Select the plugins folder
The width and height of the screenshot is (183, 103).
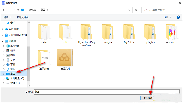click(x=150, y=34)
